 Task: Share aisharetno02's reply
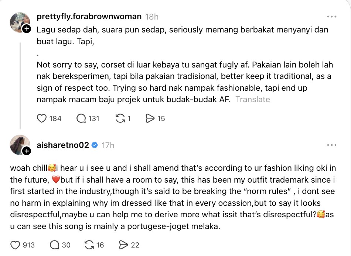coord(124,245)
